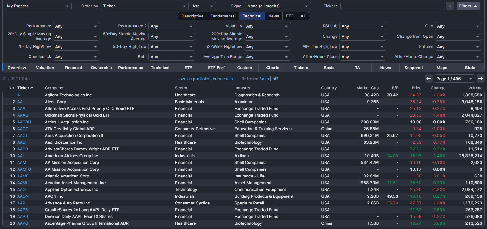Click Goldman Sachs Physical Gold ETF
The height and width of the screenshot is (229, 487).
78,115
